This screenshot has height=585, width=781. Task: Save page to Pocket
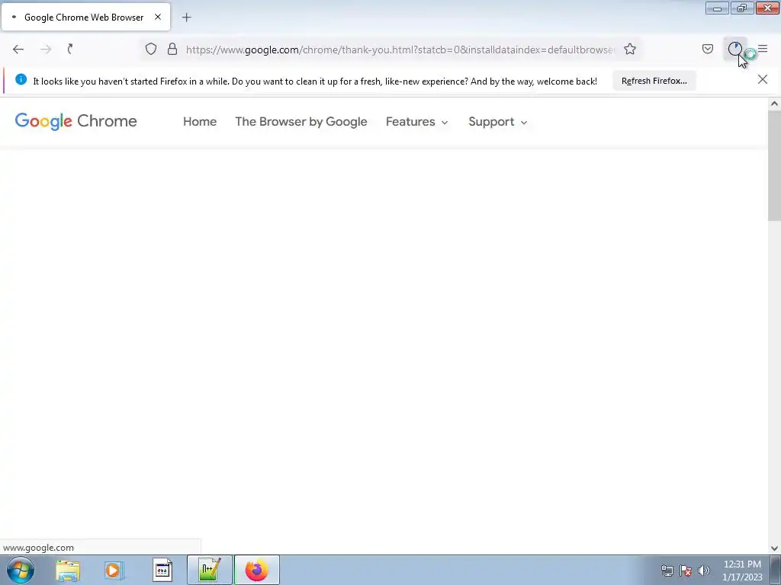point(707,49)
